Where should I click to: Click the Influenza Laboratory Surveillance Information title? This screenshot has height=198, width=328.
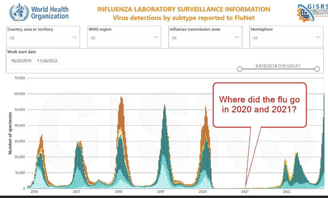(x=184, y=10)
